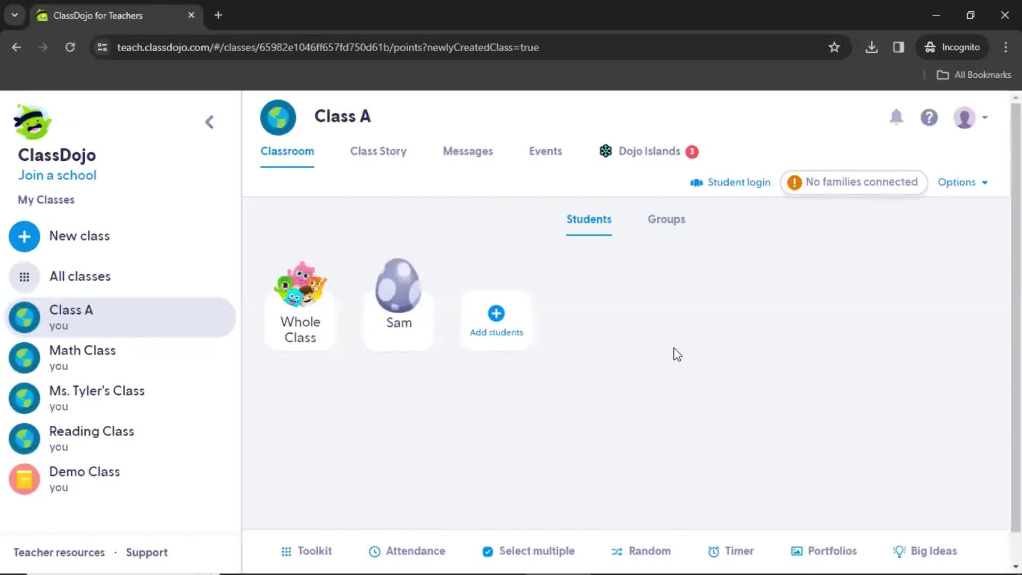The width and height of the screenshot is (1022, 575).
Task: Open Attendance from the bottom bar
Action: (407, 552)
